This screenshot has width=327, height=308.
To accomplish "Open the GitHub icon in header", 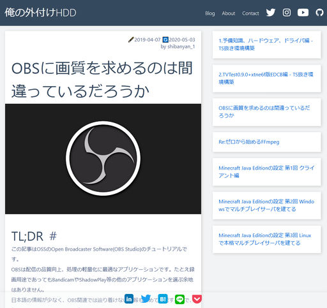I will pos(319,13).
